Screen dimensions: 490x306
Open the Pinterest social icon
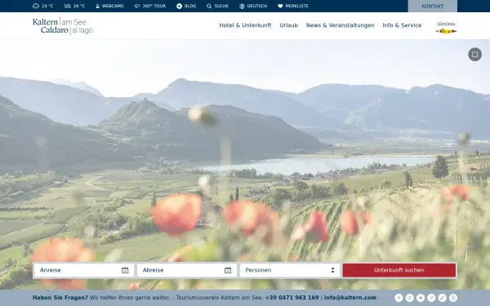pos(431,298)
